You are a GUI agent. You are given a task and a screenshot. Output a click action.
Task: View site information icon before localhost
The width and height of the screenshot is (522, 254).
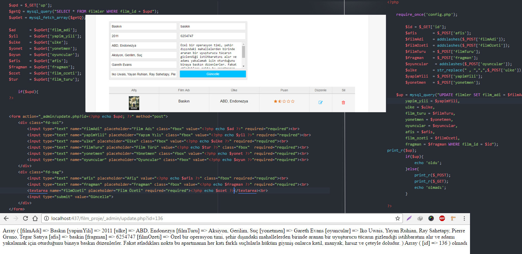click(46, 218)
